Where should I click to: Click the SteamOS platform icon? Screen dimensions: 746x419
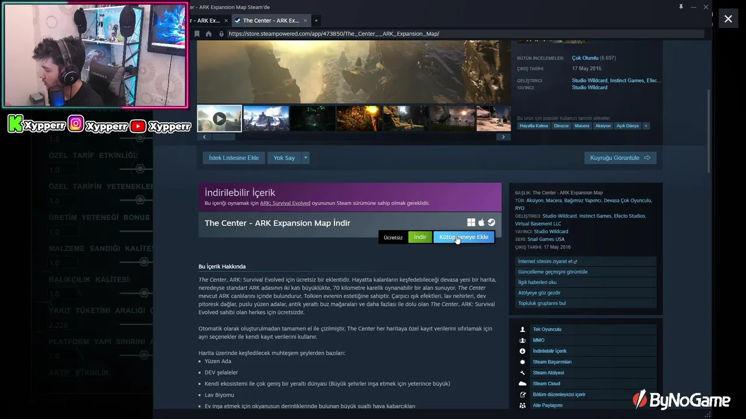point(491,223)
